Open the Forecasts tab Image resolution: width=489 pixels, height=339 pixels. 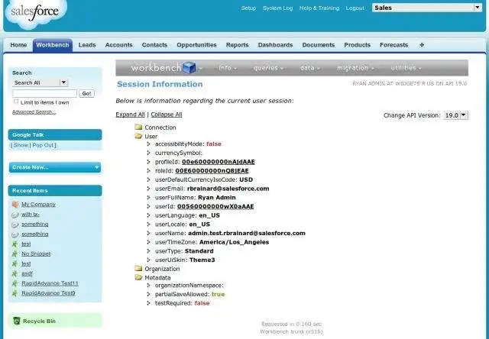point(394,45)
